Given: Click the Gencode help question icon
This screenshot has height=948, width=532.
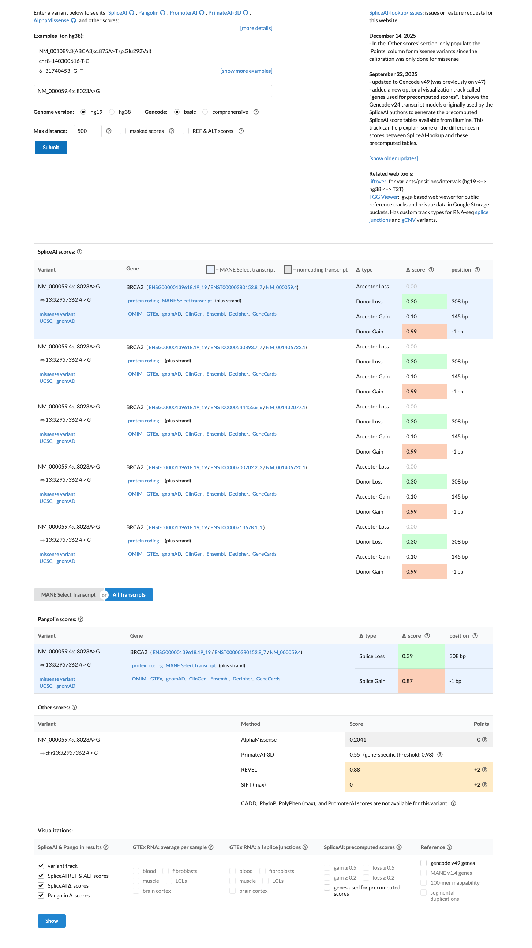Looking at the screenshot, I should click(256, 112).
